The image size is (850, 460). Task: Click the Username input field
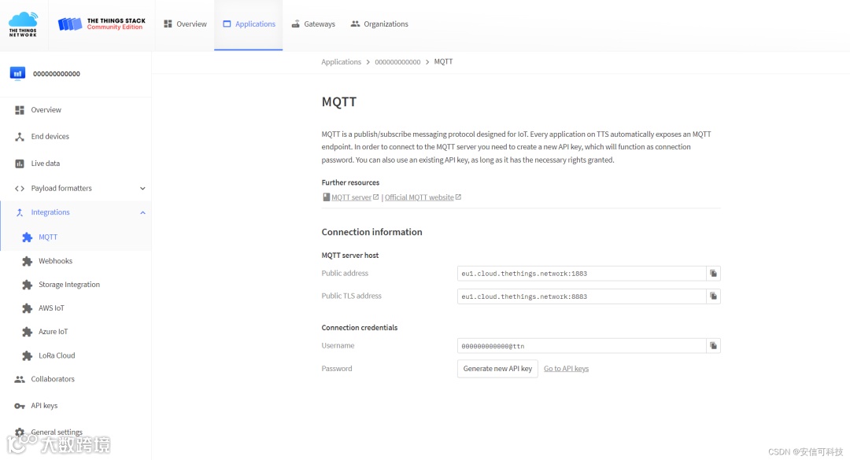coord(582,346)
